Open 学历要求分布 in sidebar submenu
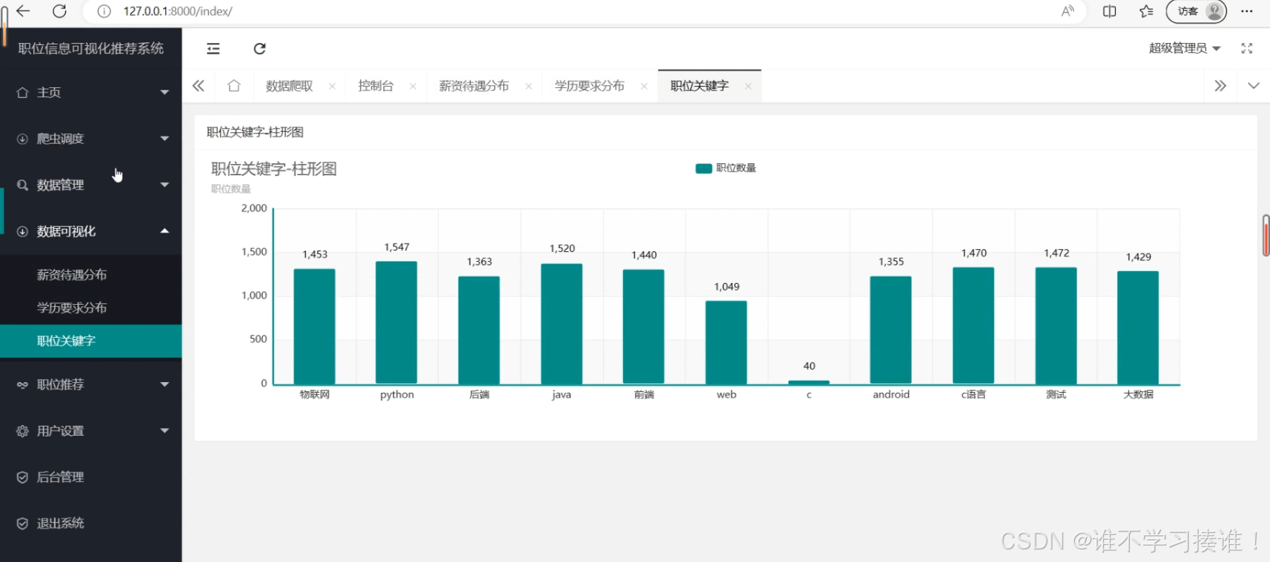 pos(91,308)
